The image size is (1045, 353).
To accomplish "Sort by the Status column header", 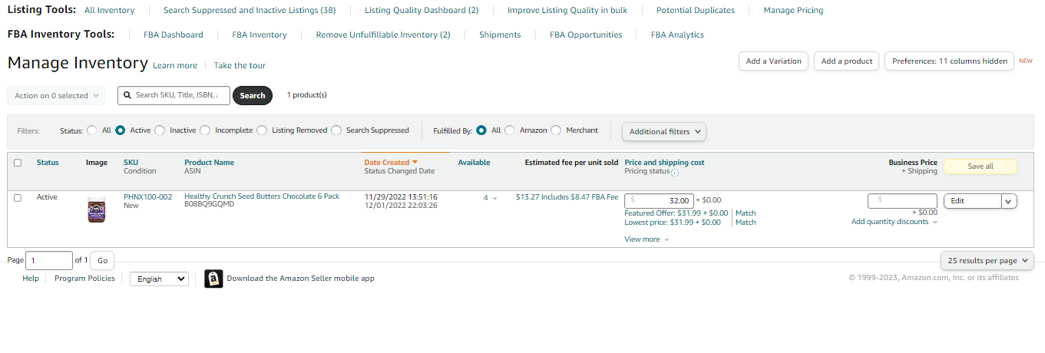I will 48,163.
